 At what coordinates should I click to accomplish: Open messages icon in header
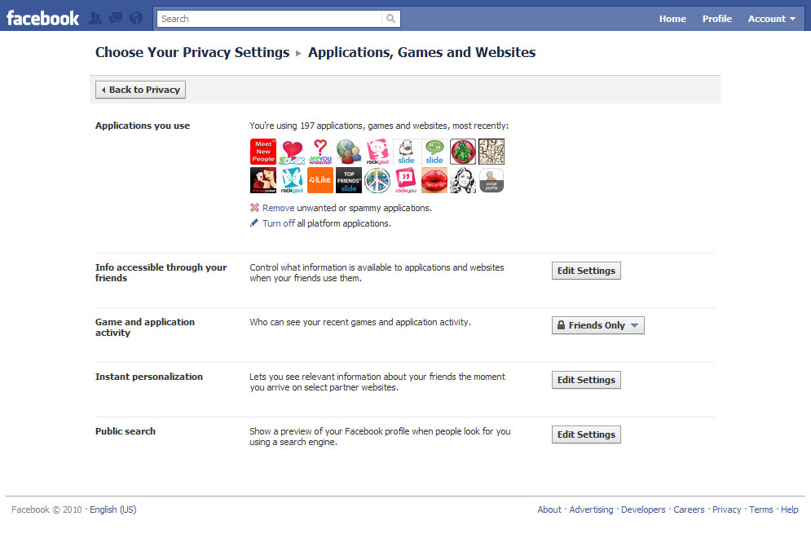(x=116, y=19)
